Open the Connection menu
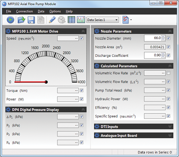Screen dimensions: 179x157 (25, 11)
